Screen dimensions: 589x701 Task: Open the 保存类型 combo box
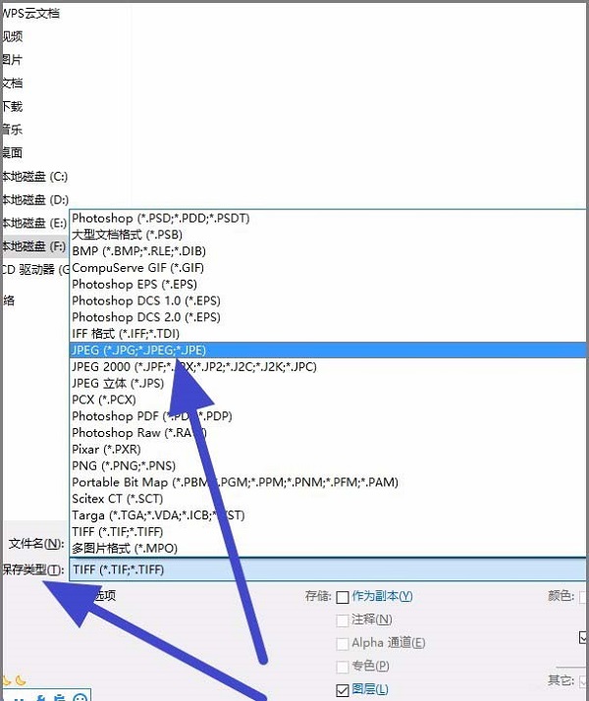tap(328, 569)
